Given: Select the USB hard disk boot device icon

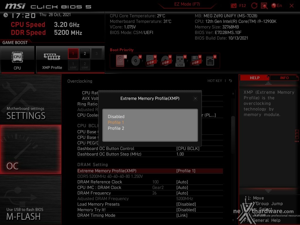Looking at the screenshot, I should pyautogui.click(x=151, y=61).
